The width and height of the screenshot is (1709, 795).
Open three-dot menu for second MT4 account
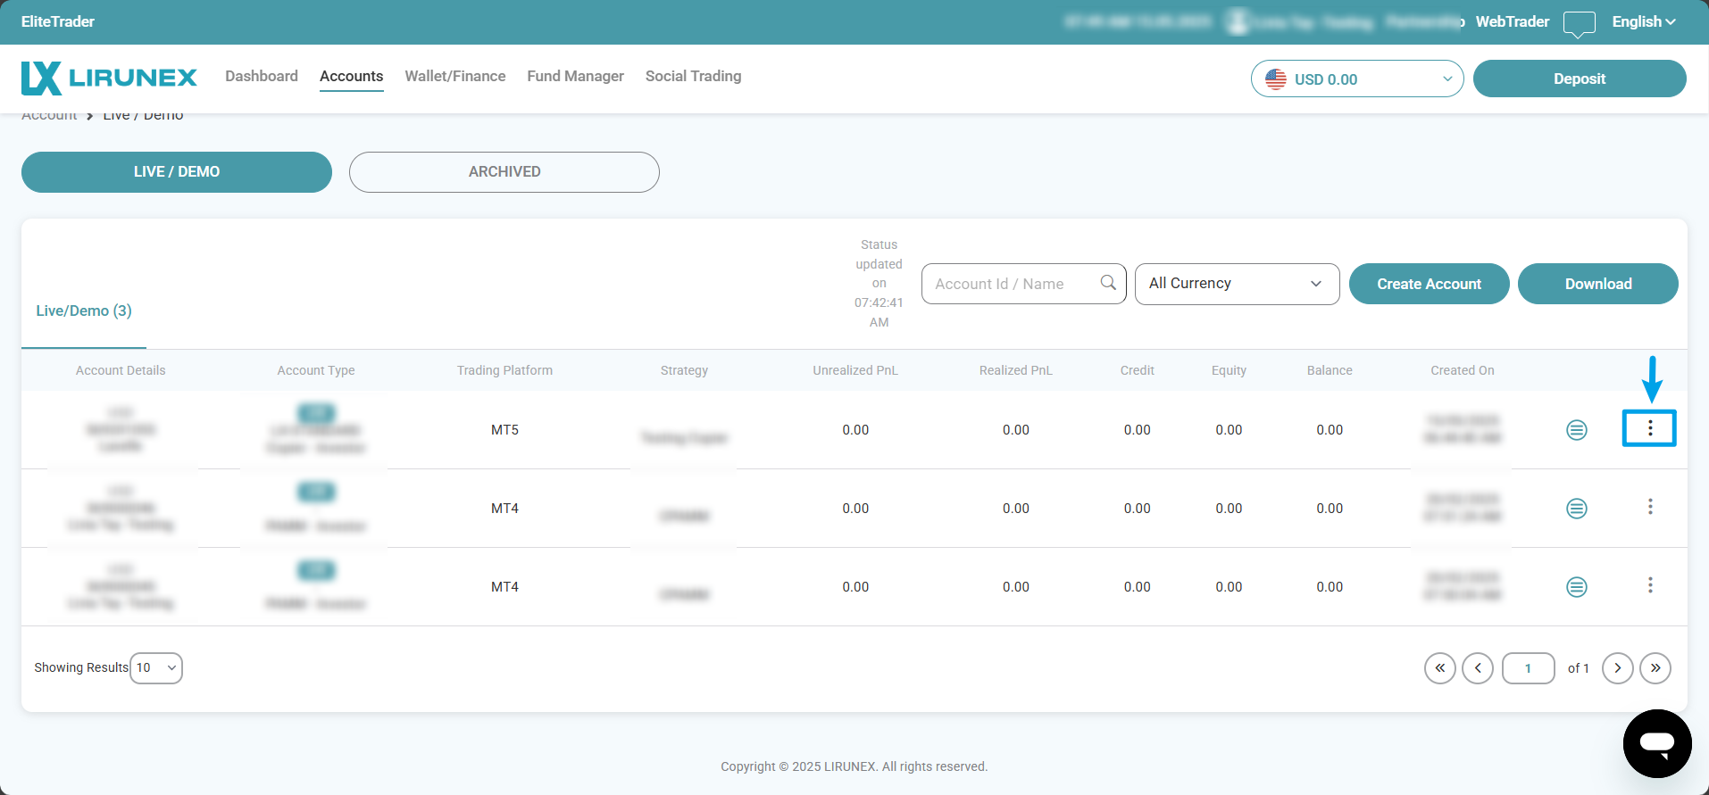pyautogui.click(x=1649, y=585)
